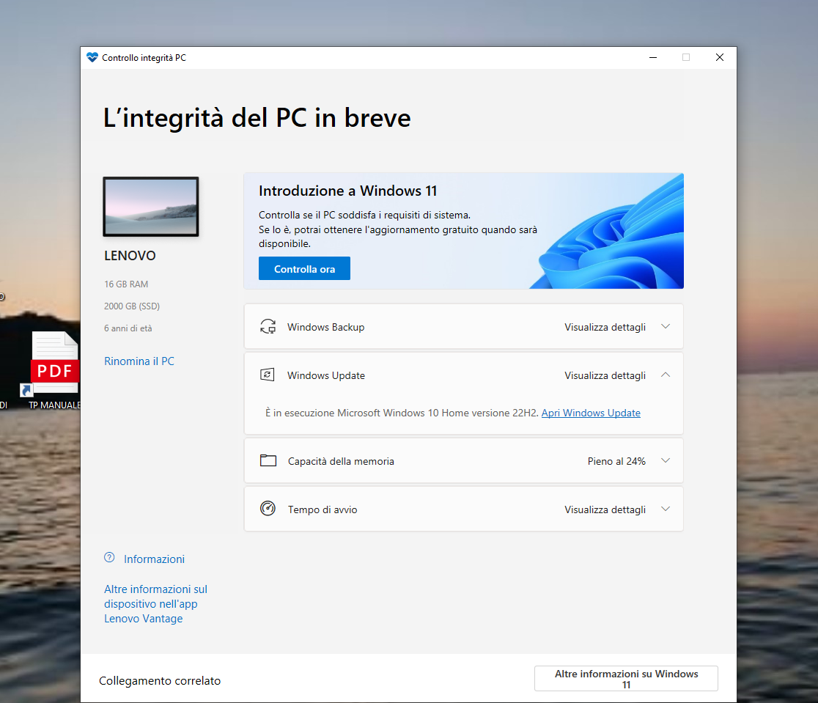Click Visualizza dettagli for Windows Backup
Viewport: 818px width, 703px height.
pyautogui.click(x=605, y=327)
